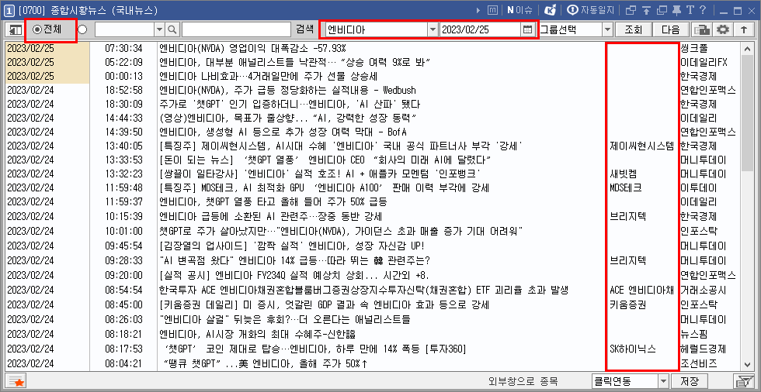
Task: Open N이슈 from the title bar
Action: [519, 9]
